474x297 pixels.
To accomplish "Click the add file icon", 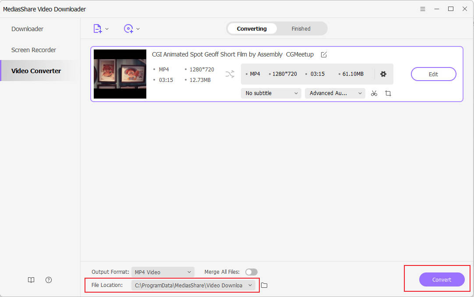I will (x=97, y=29).
